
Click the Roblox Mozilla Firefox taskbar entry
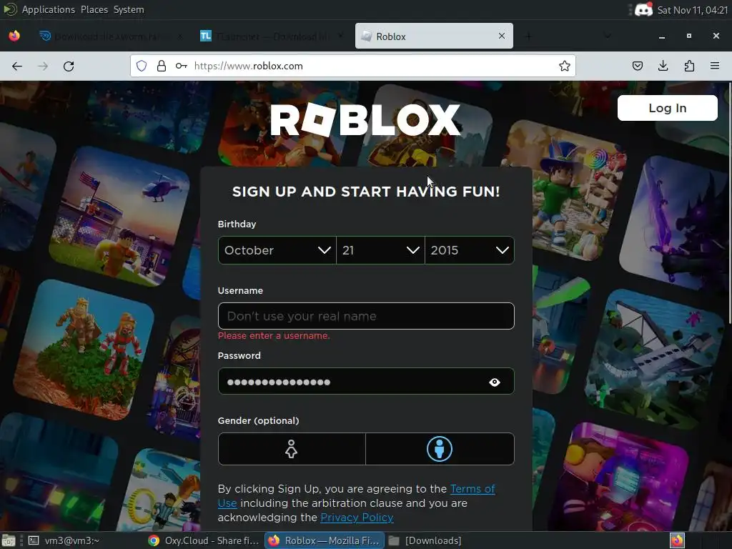(325, 540)
